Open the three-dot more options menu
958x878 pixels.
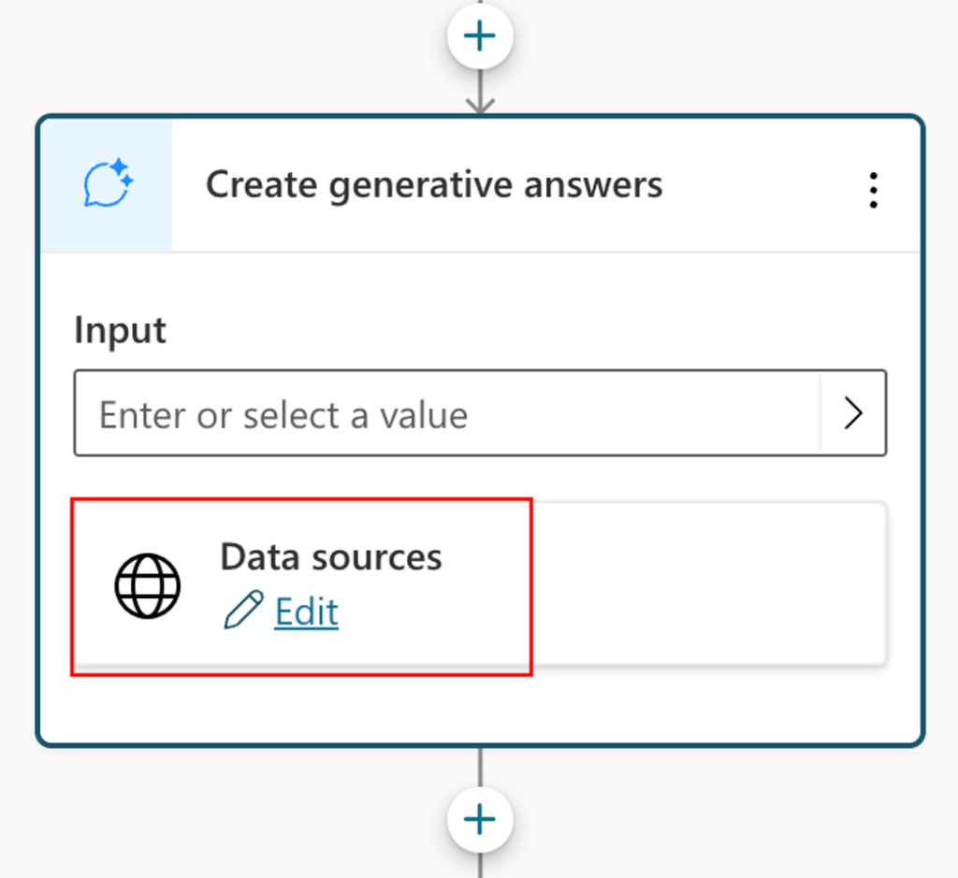(x=873, y=190)
